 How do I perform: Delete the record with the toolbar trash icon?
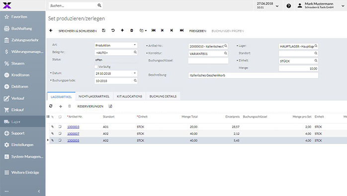click(x=132, y=30)
